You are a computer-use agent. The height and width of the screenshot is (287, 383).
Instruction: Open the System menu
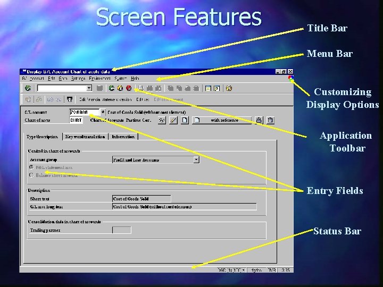tap(120, 78)
